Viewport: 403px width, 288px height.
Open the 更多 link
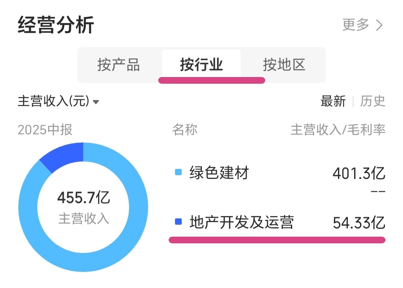356,25
